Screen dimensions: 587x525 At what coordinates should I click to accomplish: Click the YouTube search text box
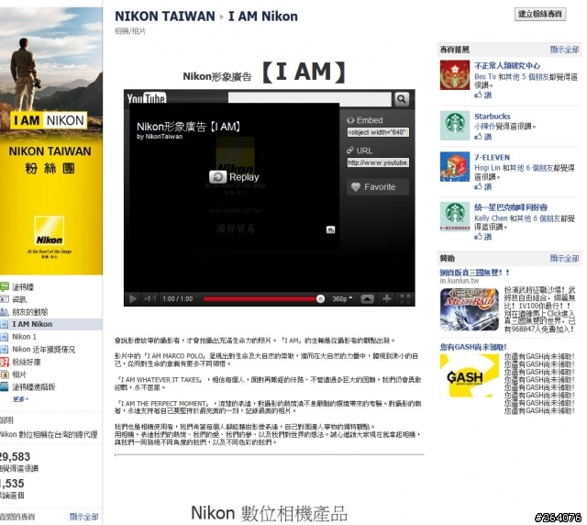(310, 99)
